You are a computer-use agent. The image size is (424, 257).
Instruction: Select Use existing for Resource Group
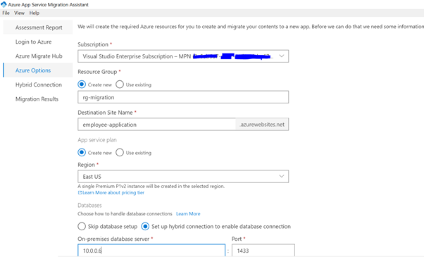[120, 84]
